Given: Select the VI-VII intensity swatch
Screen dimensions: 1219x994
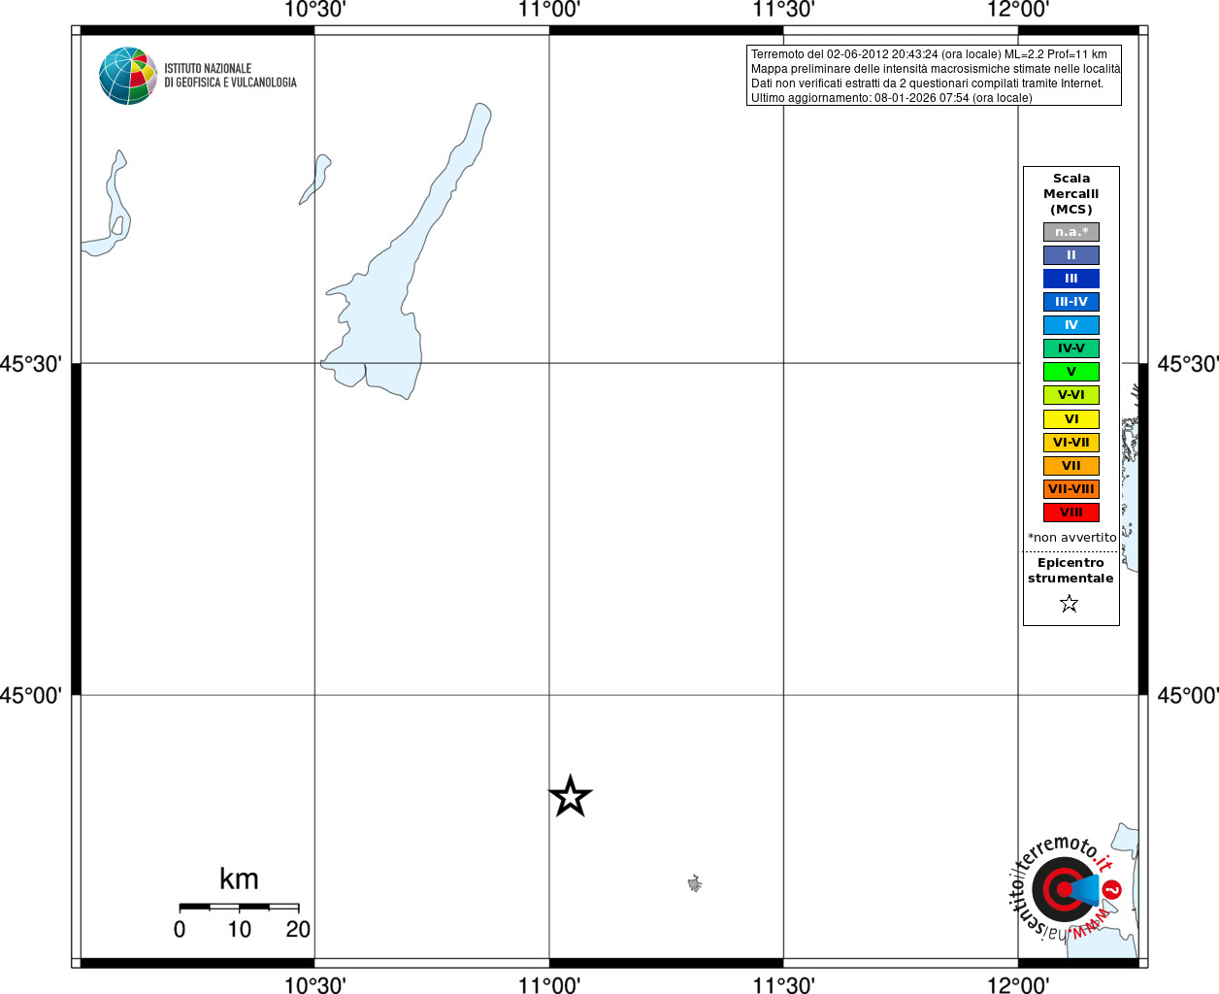Looking at the screenshot, I should click(x=1071, y=443).
